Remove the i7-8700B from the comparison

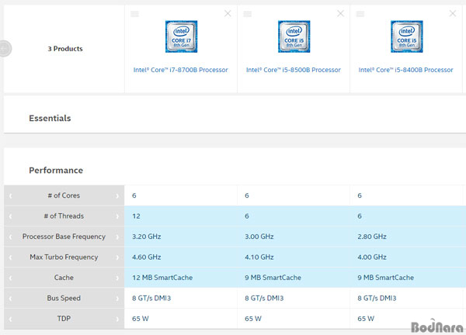(x=228, y=14)
